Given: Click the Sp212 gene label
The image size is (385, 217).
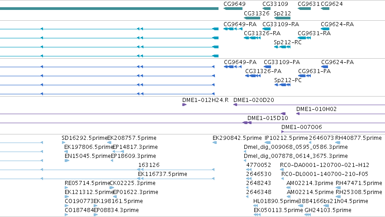Looking at the screenshot, I should (x=282, y=13).
